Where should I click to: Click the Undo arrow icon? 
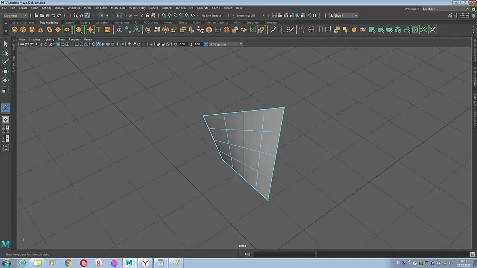point(53,16)
